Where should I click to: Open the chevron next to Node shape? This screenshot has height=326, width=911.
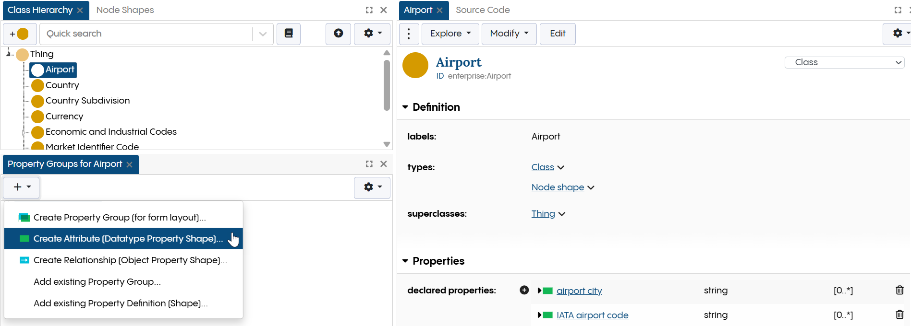591,187
